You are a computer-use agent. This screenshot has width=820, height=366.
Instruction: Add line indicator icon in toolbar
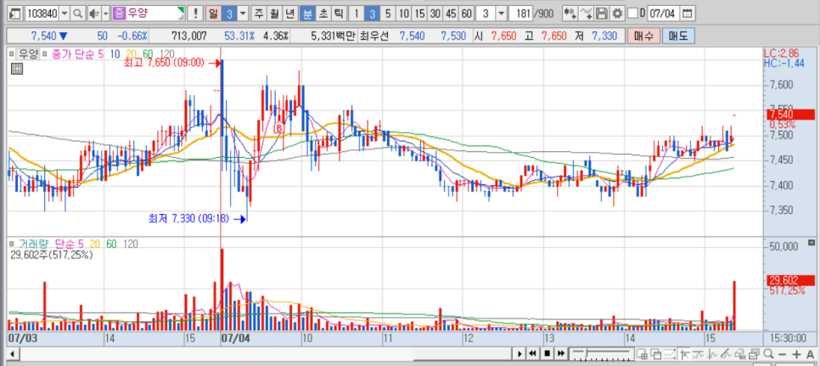point(587,13)
